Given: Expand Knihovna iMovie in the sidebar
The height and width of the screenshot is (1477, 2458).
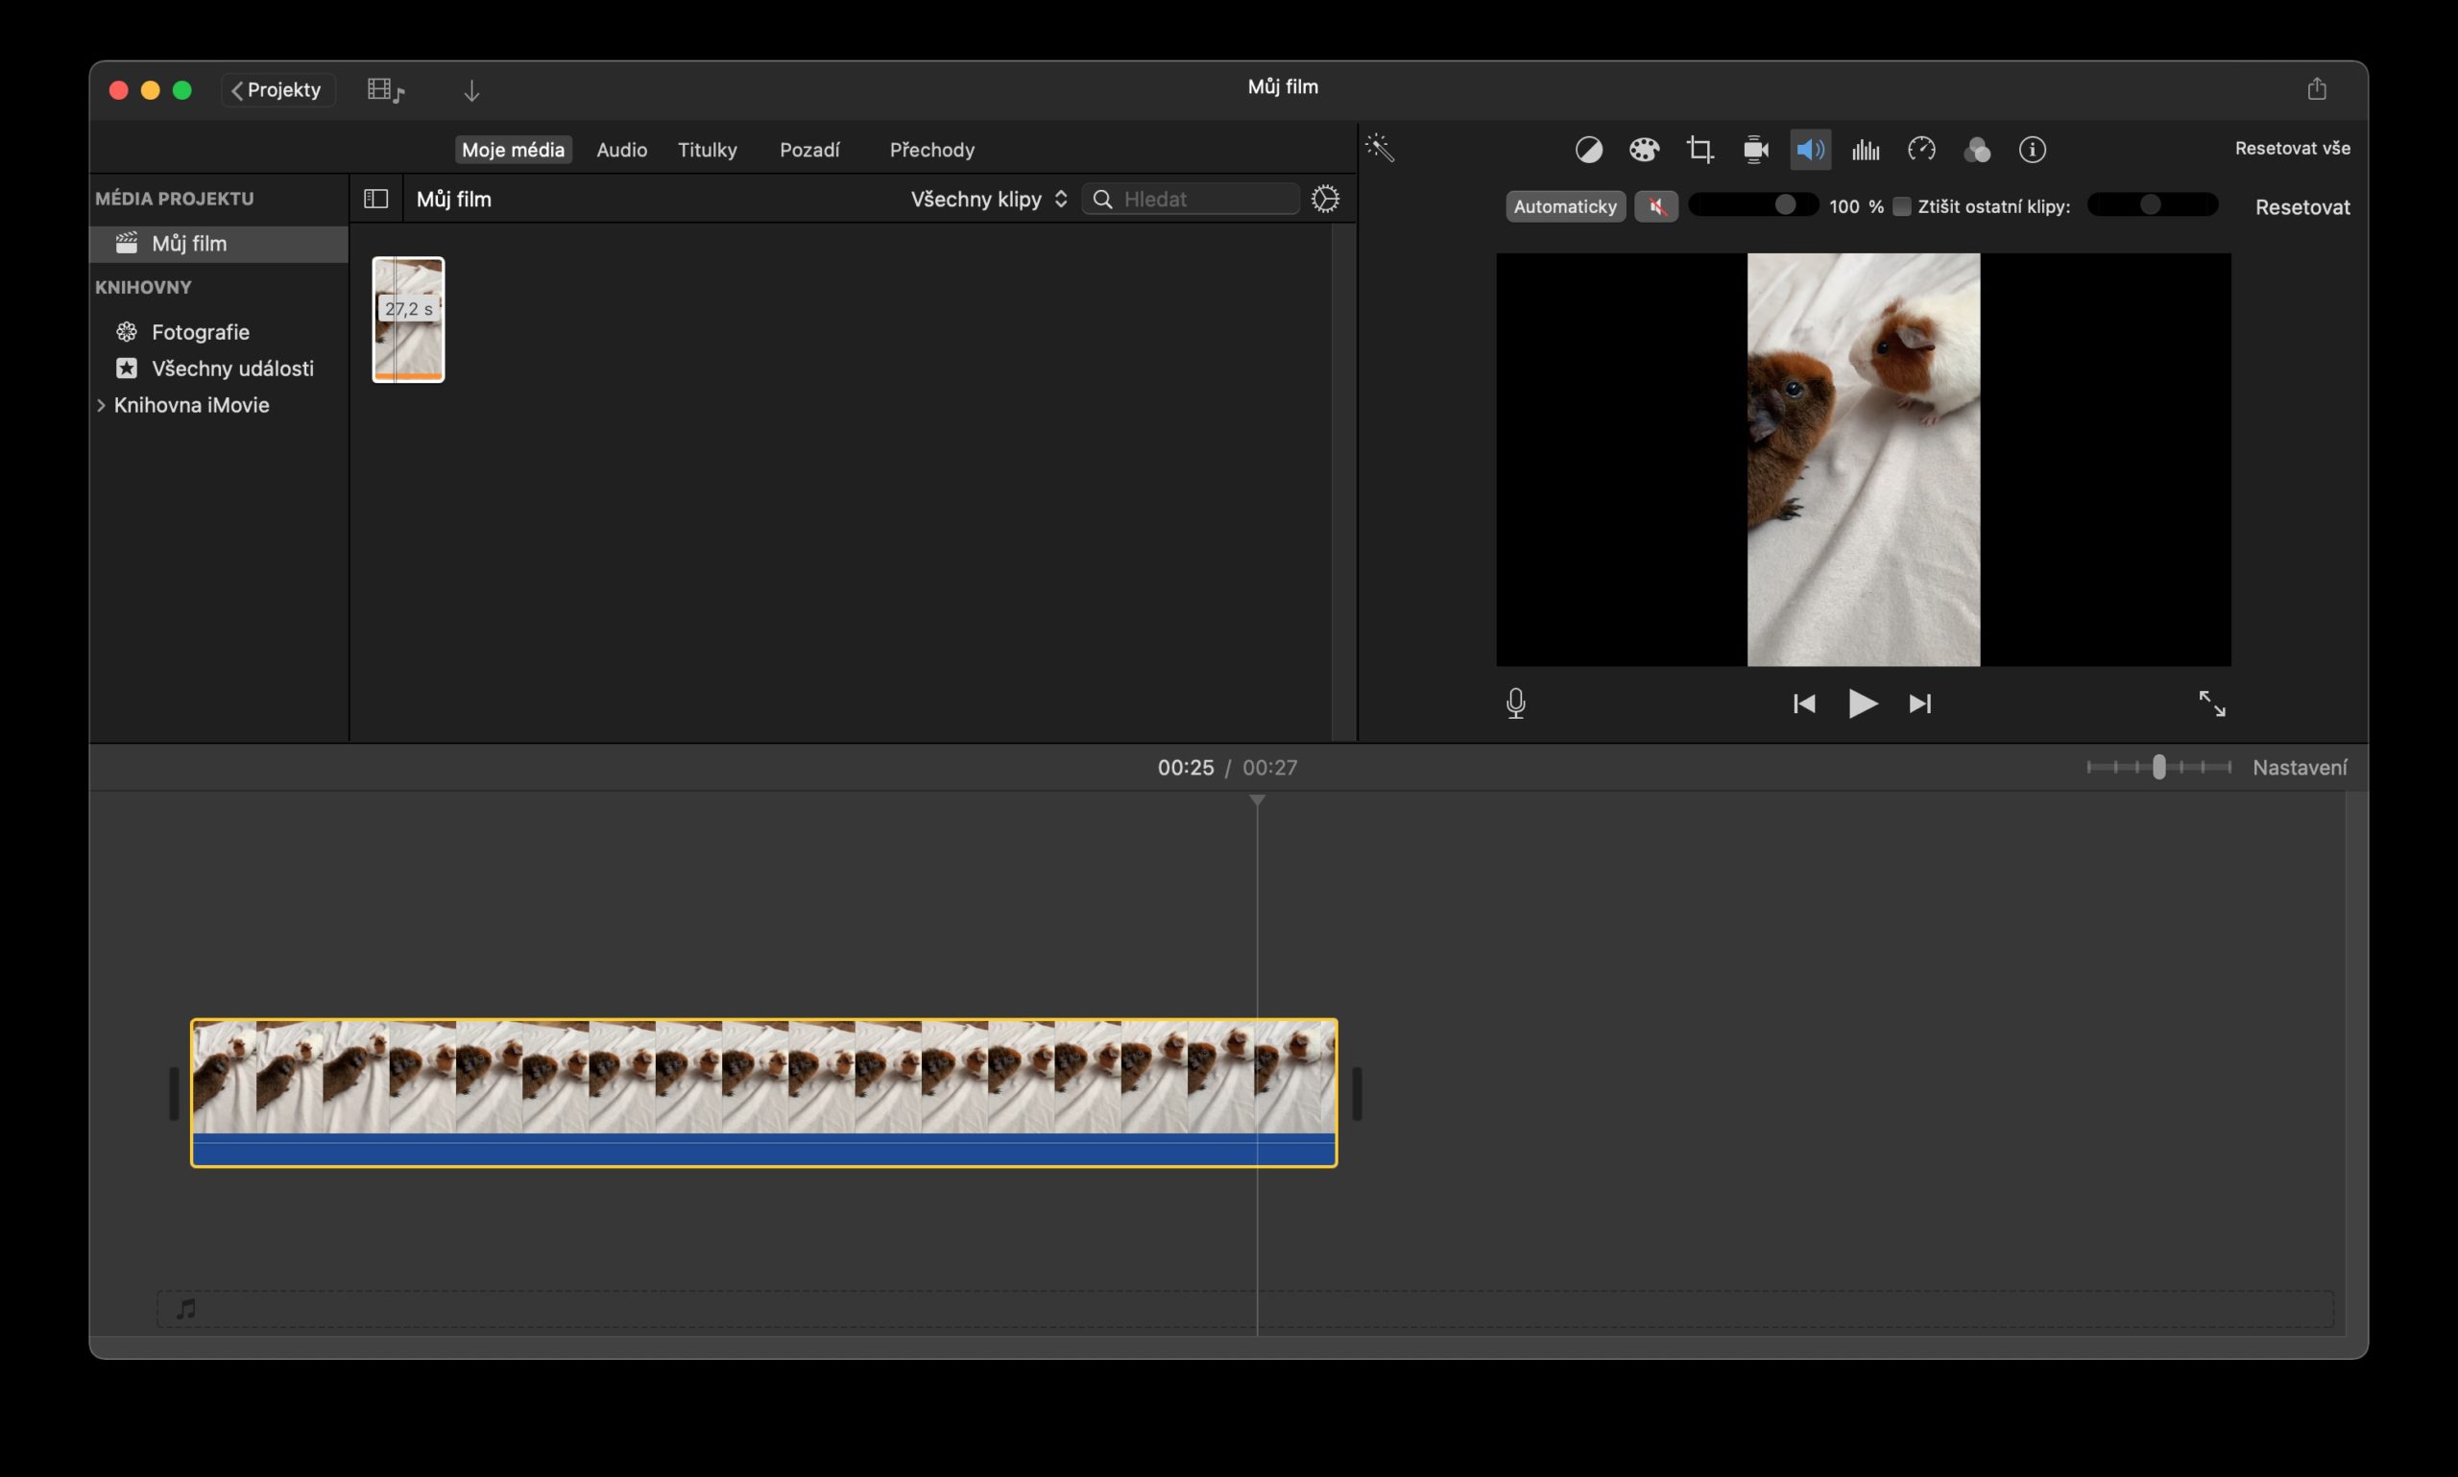Looking at the screenshot, I should 104,405.
